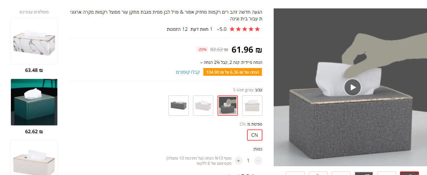Select the red-outlined gallery thumbnail
This screenshot has width=427, height=175.
pyautogui.click(x=409, y=173)
